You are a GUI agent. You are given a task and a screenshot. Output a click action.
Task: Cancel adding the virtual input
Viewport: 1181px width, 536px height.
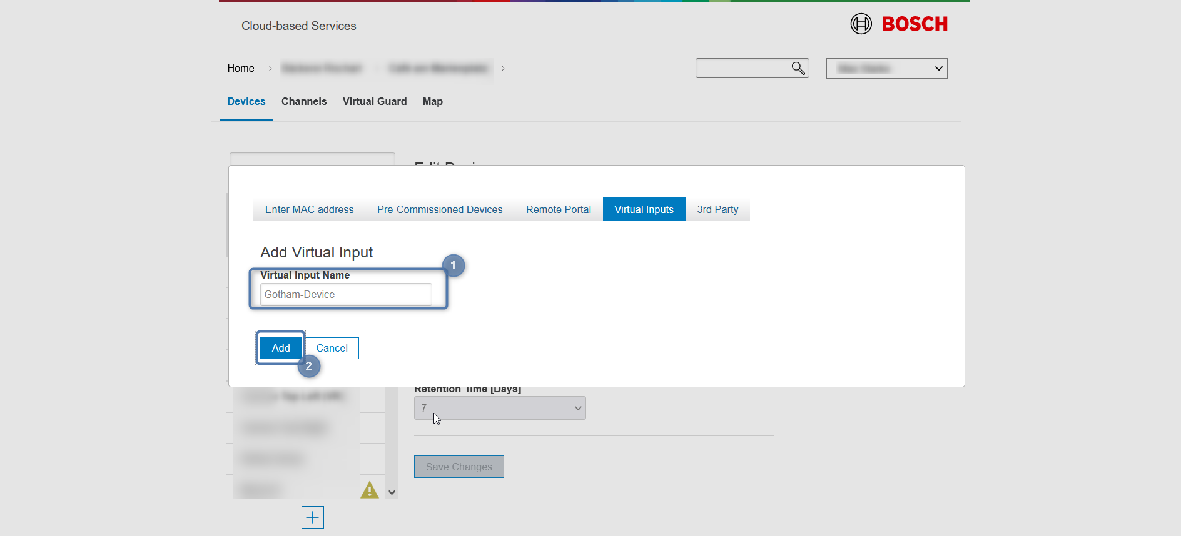pyautogui.click(x=332, y=349)
